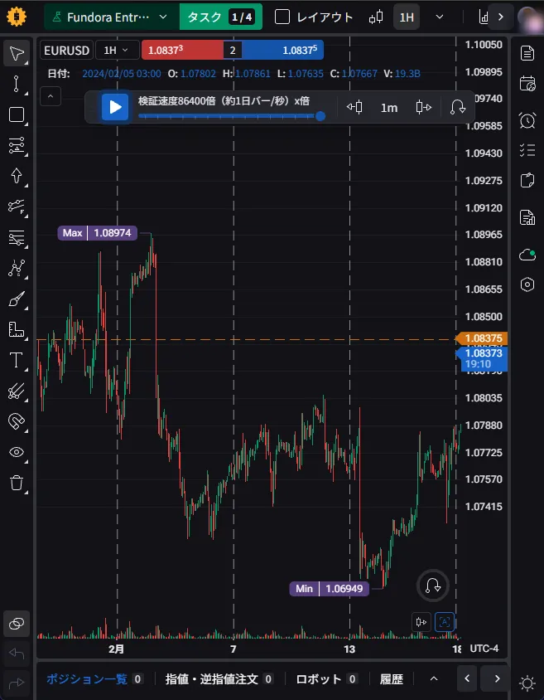Click the lot size field showing 2

[233, 50]
